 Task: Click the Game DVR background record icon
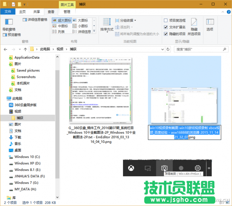pos(148,168)
